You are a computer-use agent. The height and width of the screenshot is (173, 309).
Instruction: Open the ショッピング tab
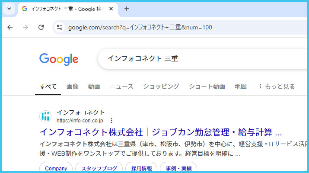(x=161, y=86)
